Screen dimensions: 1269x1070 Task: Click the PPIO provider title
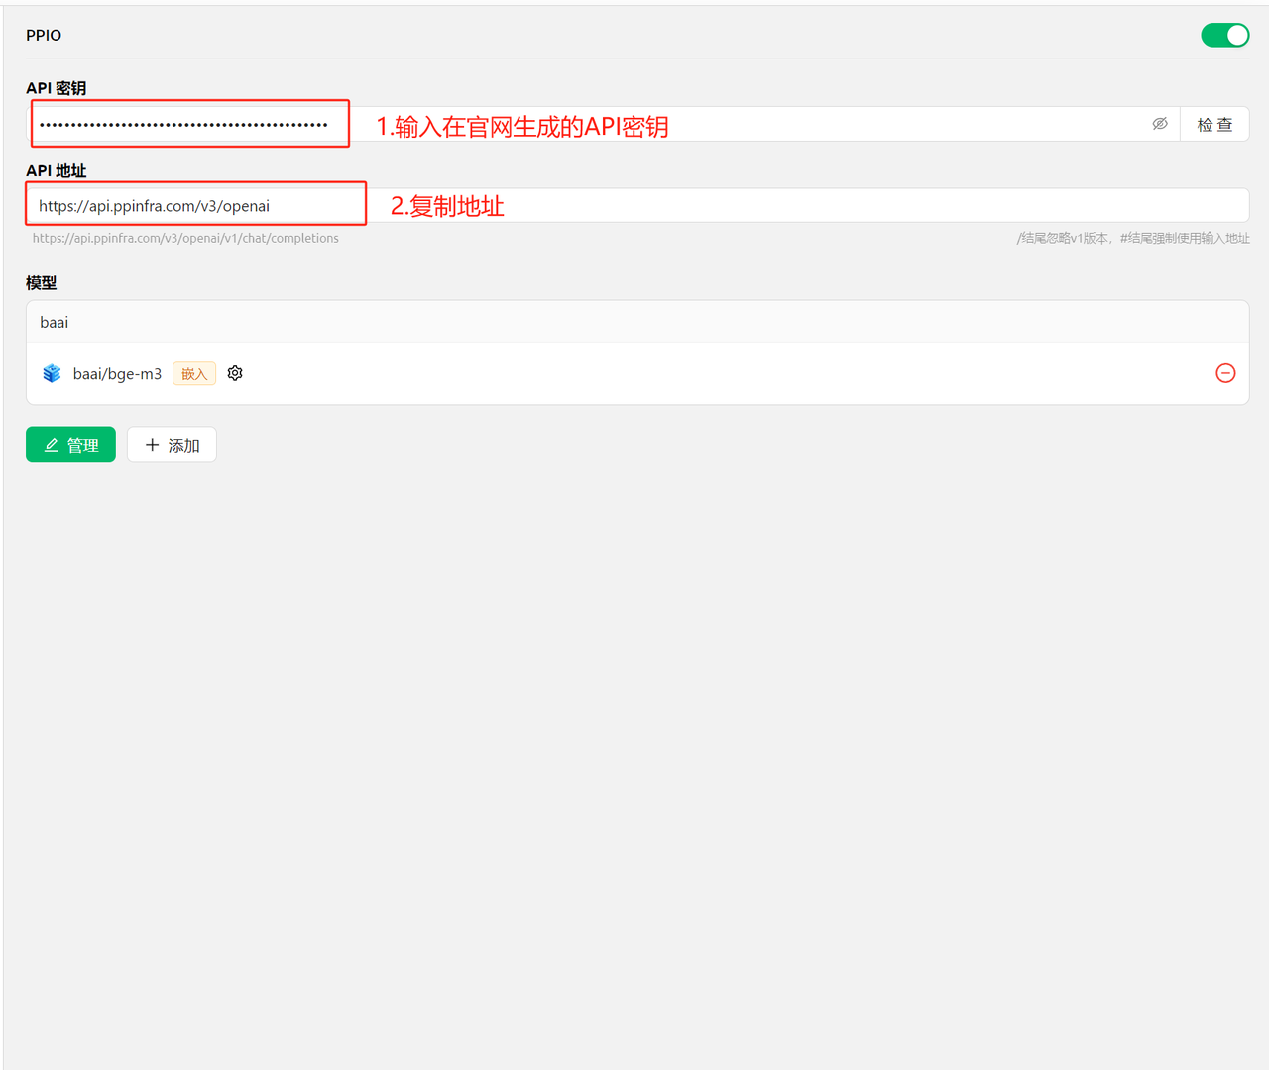point(44,35)
